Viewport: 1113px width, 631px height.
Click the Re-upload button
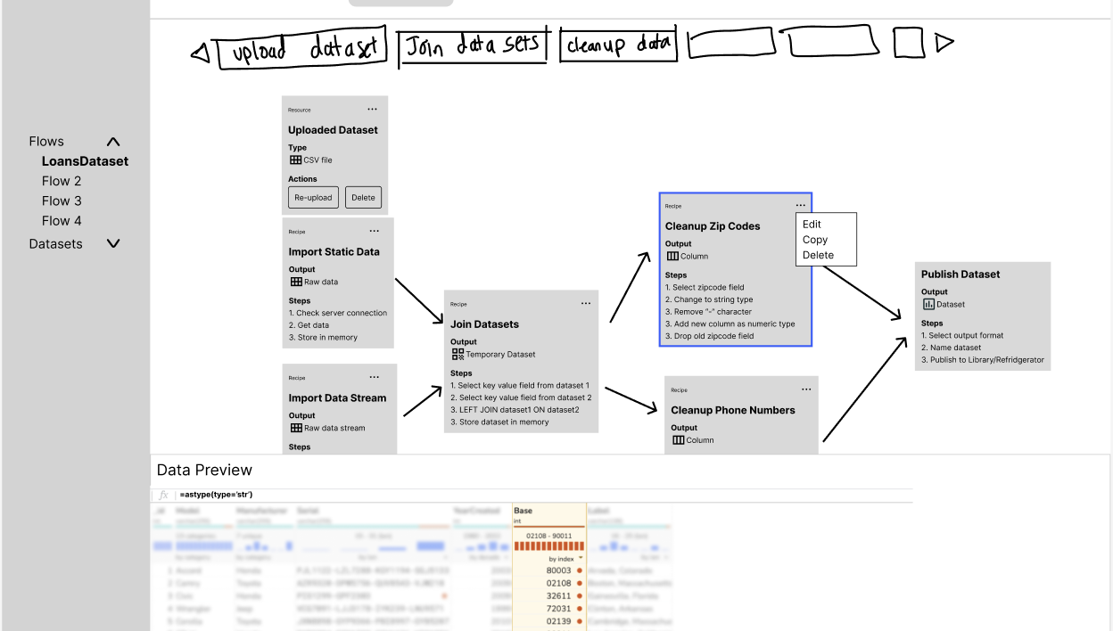coord(313,197)
